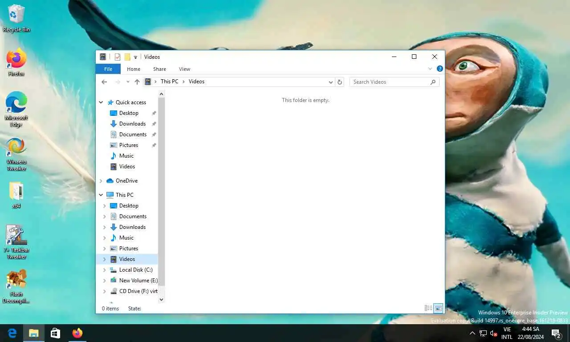Select Videos under This PC

127,259
